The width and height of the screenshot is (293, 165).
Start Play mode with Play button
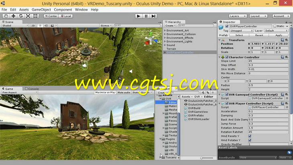(x=138, y=16)
